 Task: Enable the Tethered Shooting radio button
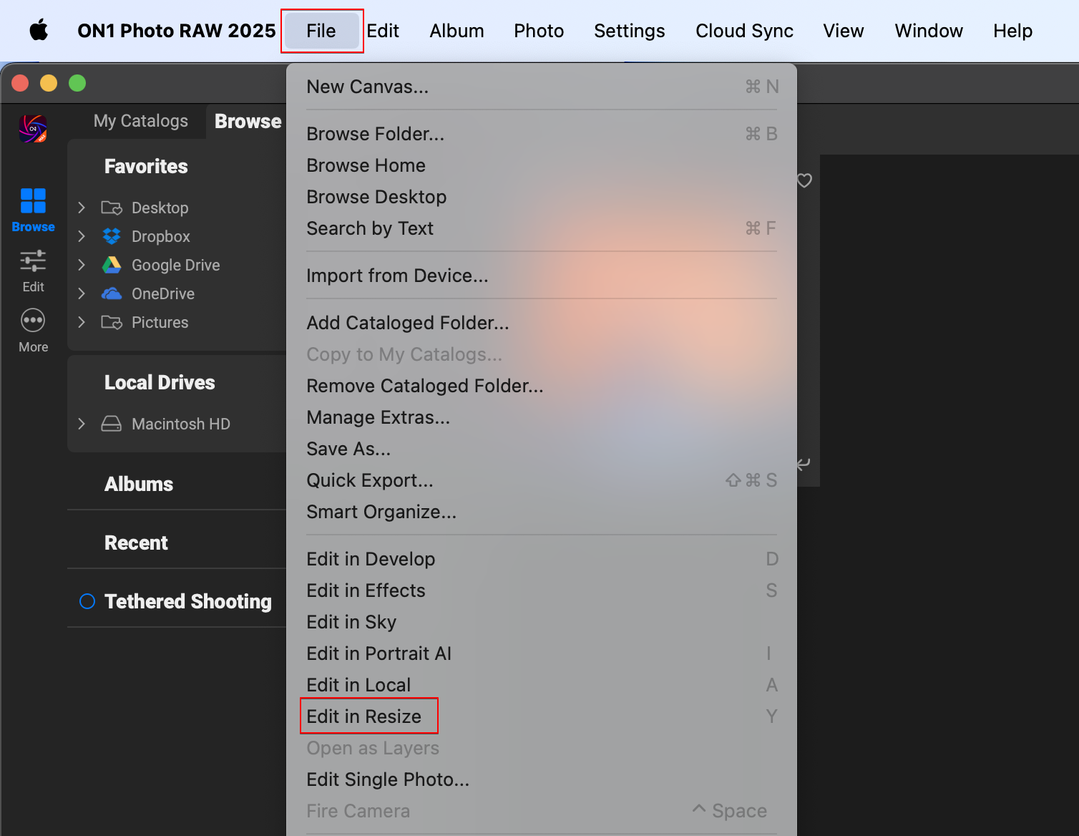[x=87, y=601]
